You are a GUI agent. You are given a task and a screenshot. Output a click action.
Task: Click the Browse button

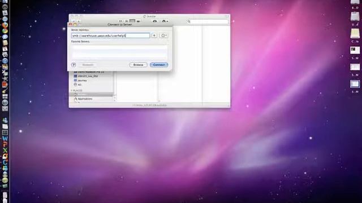pos(138,65)
